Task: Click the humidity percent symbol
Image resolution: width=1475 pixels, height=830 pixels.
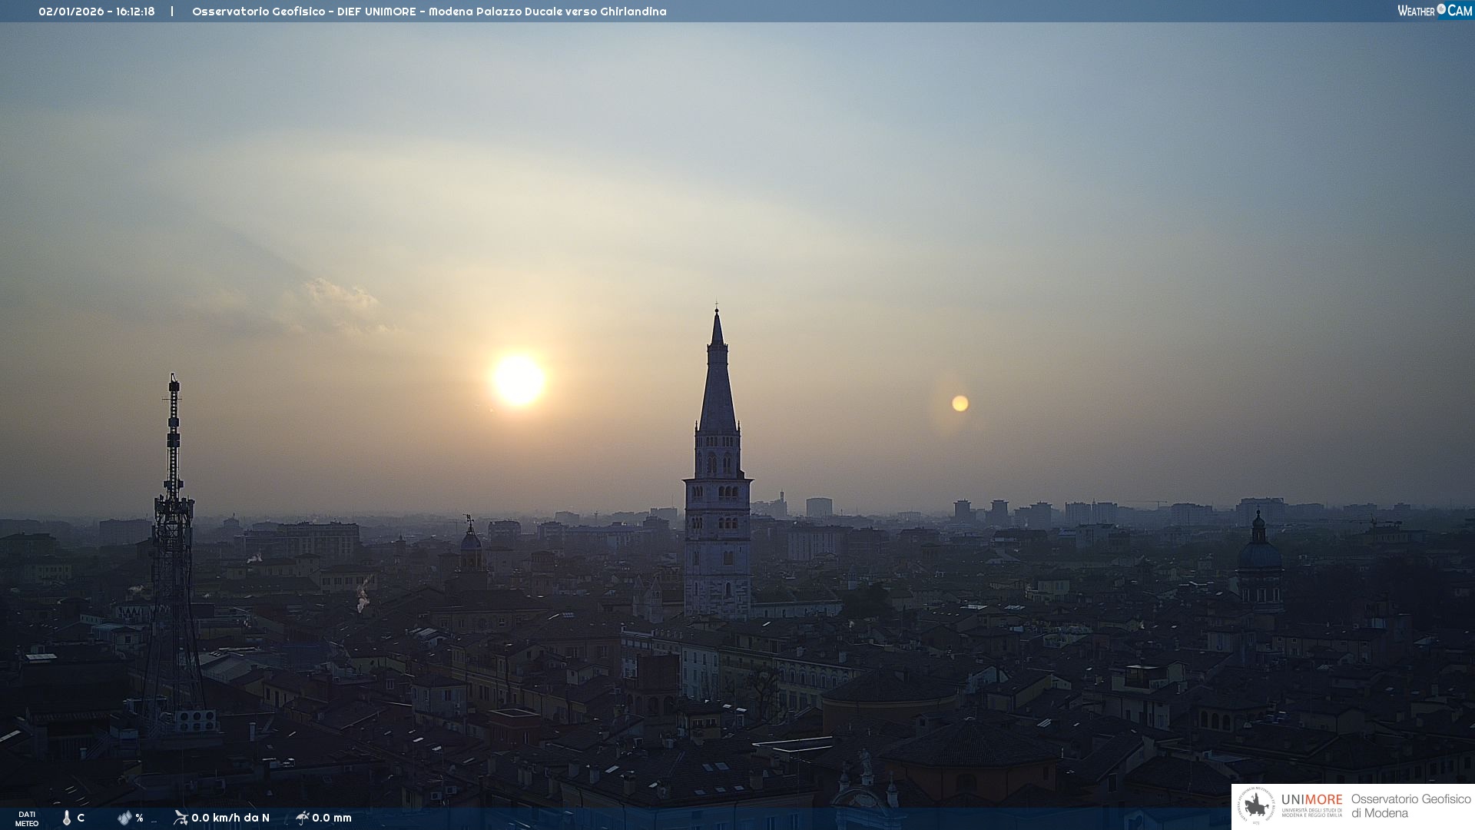Action: pyautogui.click(x=139, y=818)
